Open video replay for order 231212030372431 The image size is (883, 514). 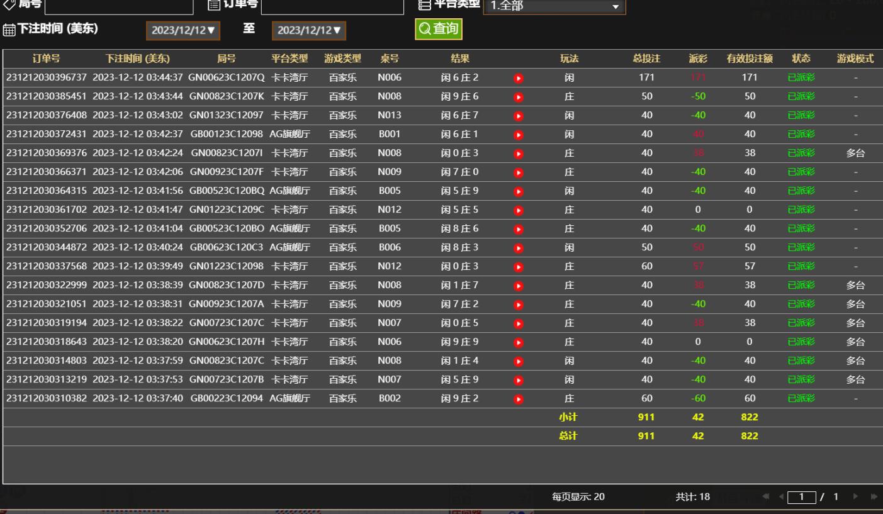click(x=519, y=135)
